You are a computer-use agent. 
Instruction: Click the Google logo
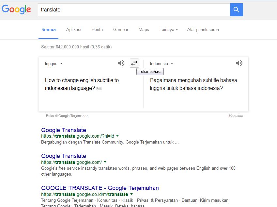coord(16,9)
